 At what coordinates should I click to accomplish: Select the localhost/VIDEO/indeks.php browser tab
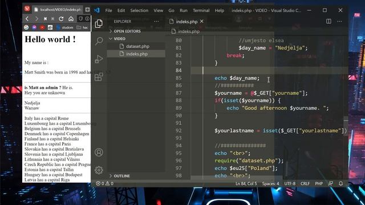[57, 10]
